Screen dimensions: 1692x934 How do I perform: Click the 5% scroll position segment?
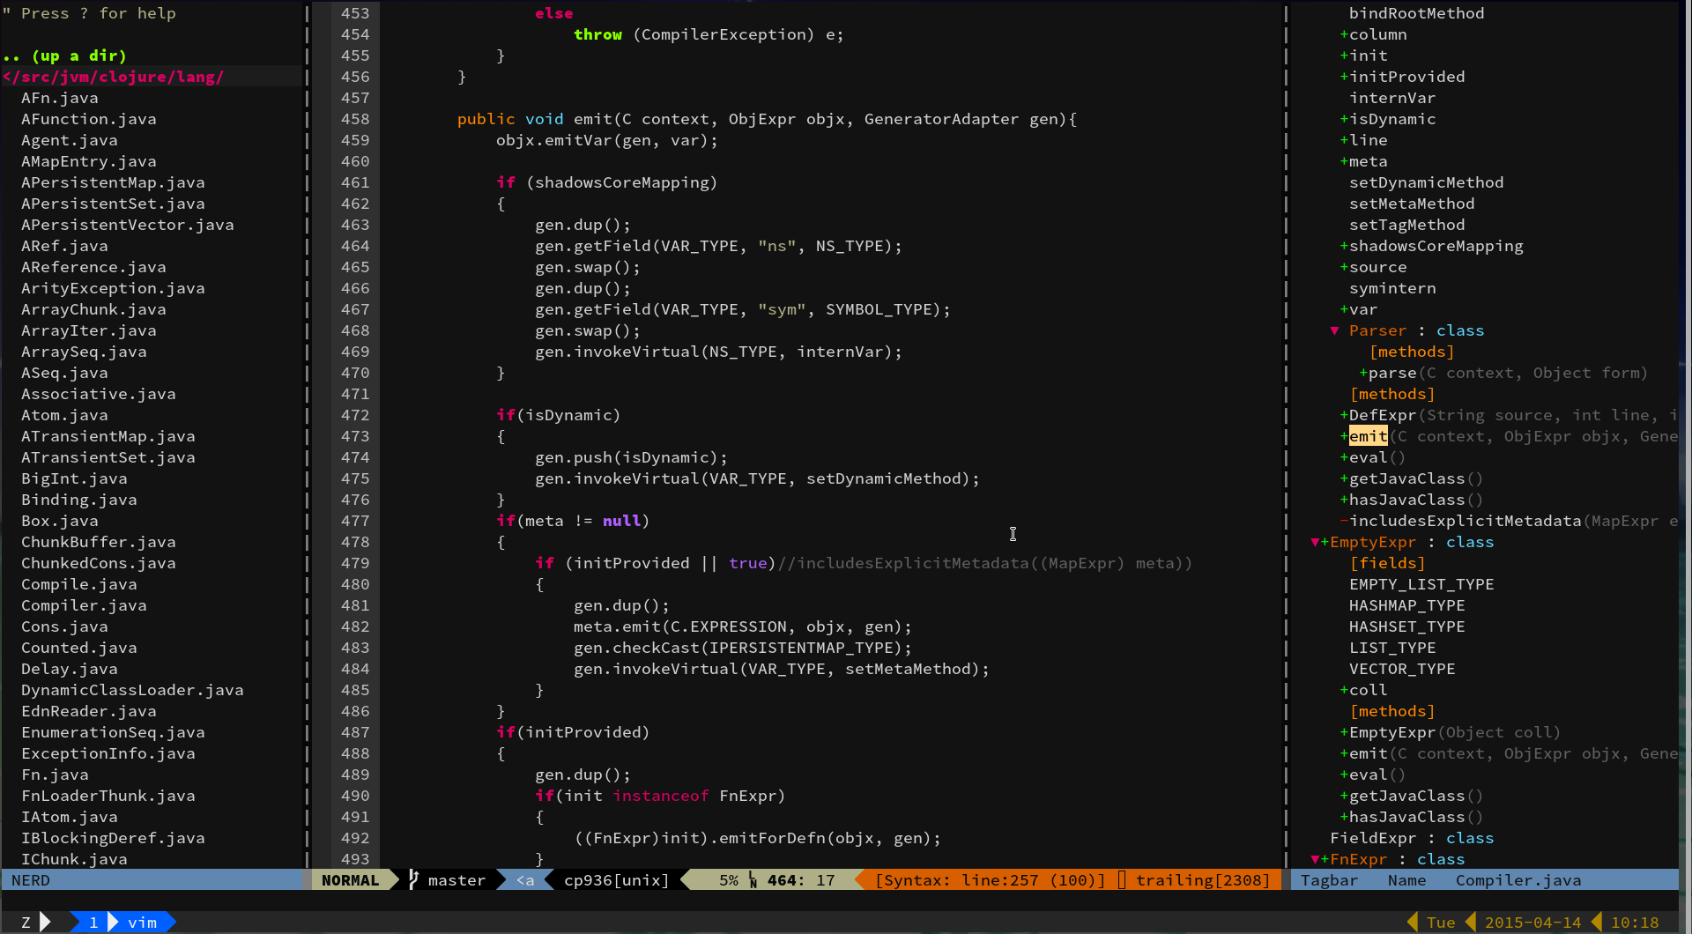point(729,880)
